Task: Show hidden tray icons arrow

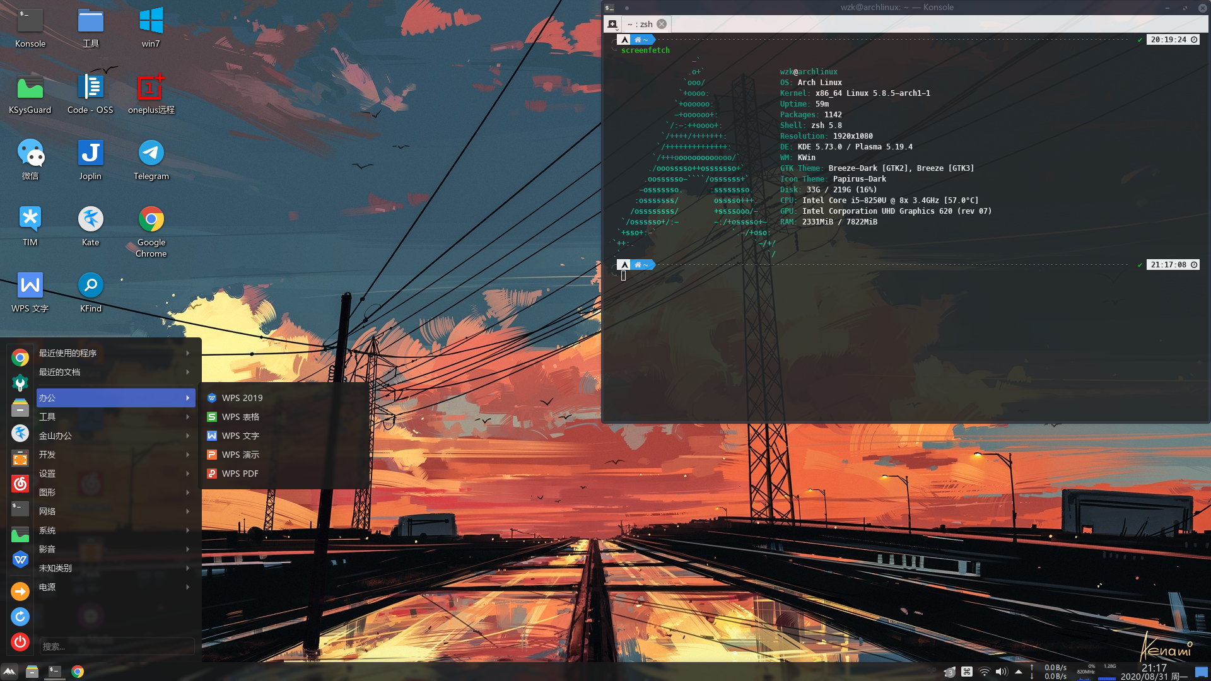Action: tap(1019, 672)
